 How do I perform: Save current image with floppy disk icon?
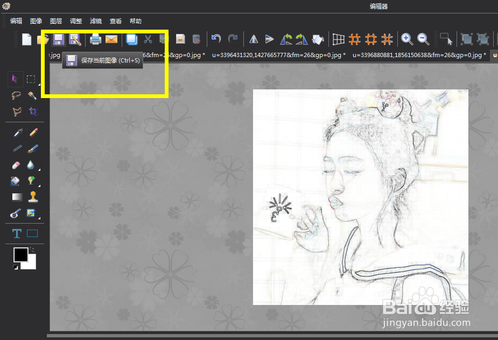tap(59, 39)
